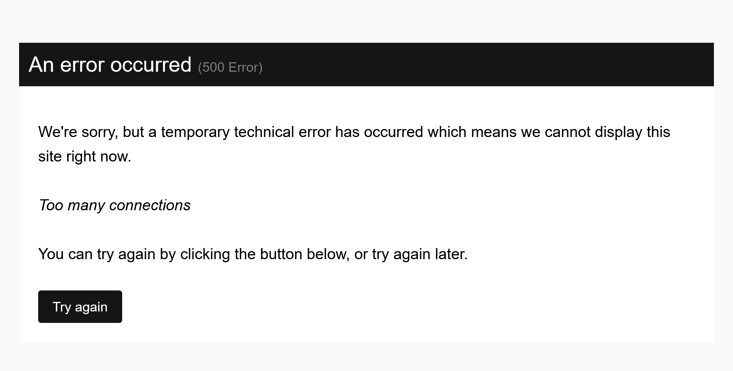Click the "site right now." line
The height and width of the screenshot is (371, 733).
[85, 156]
